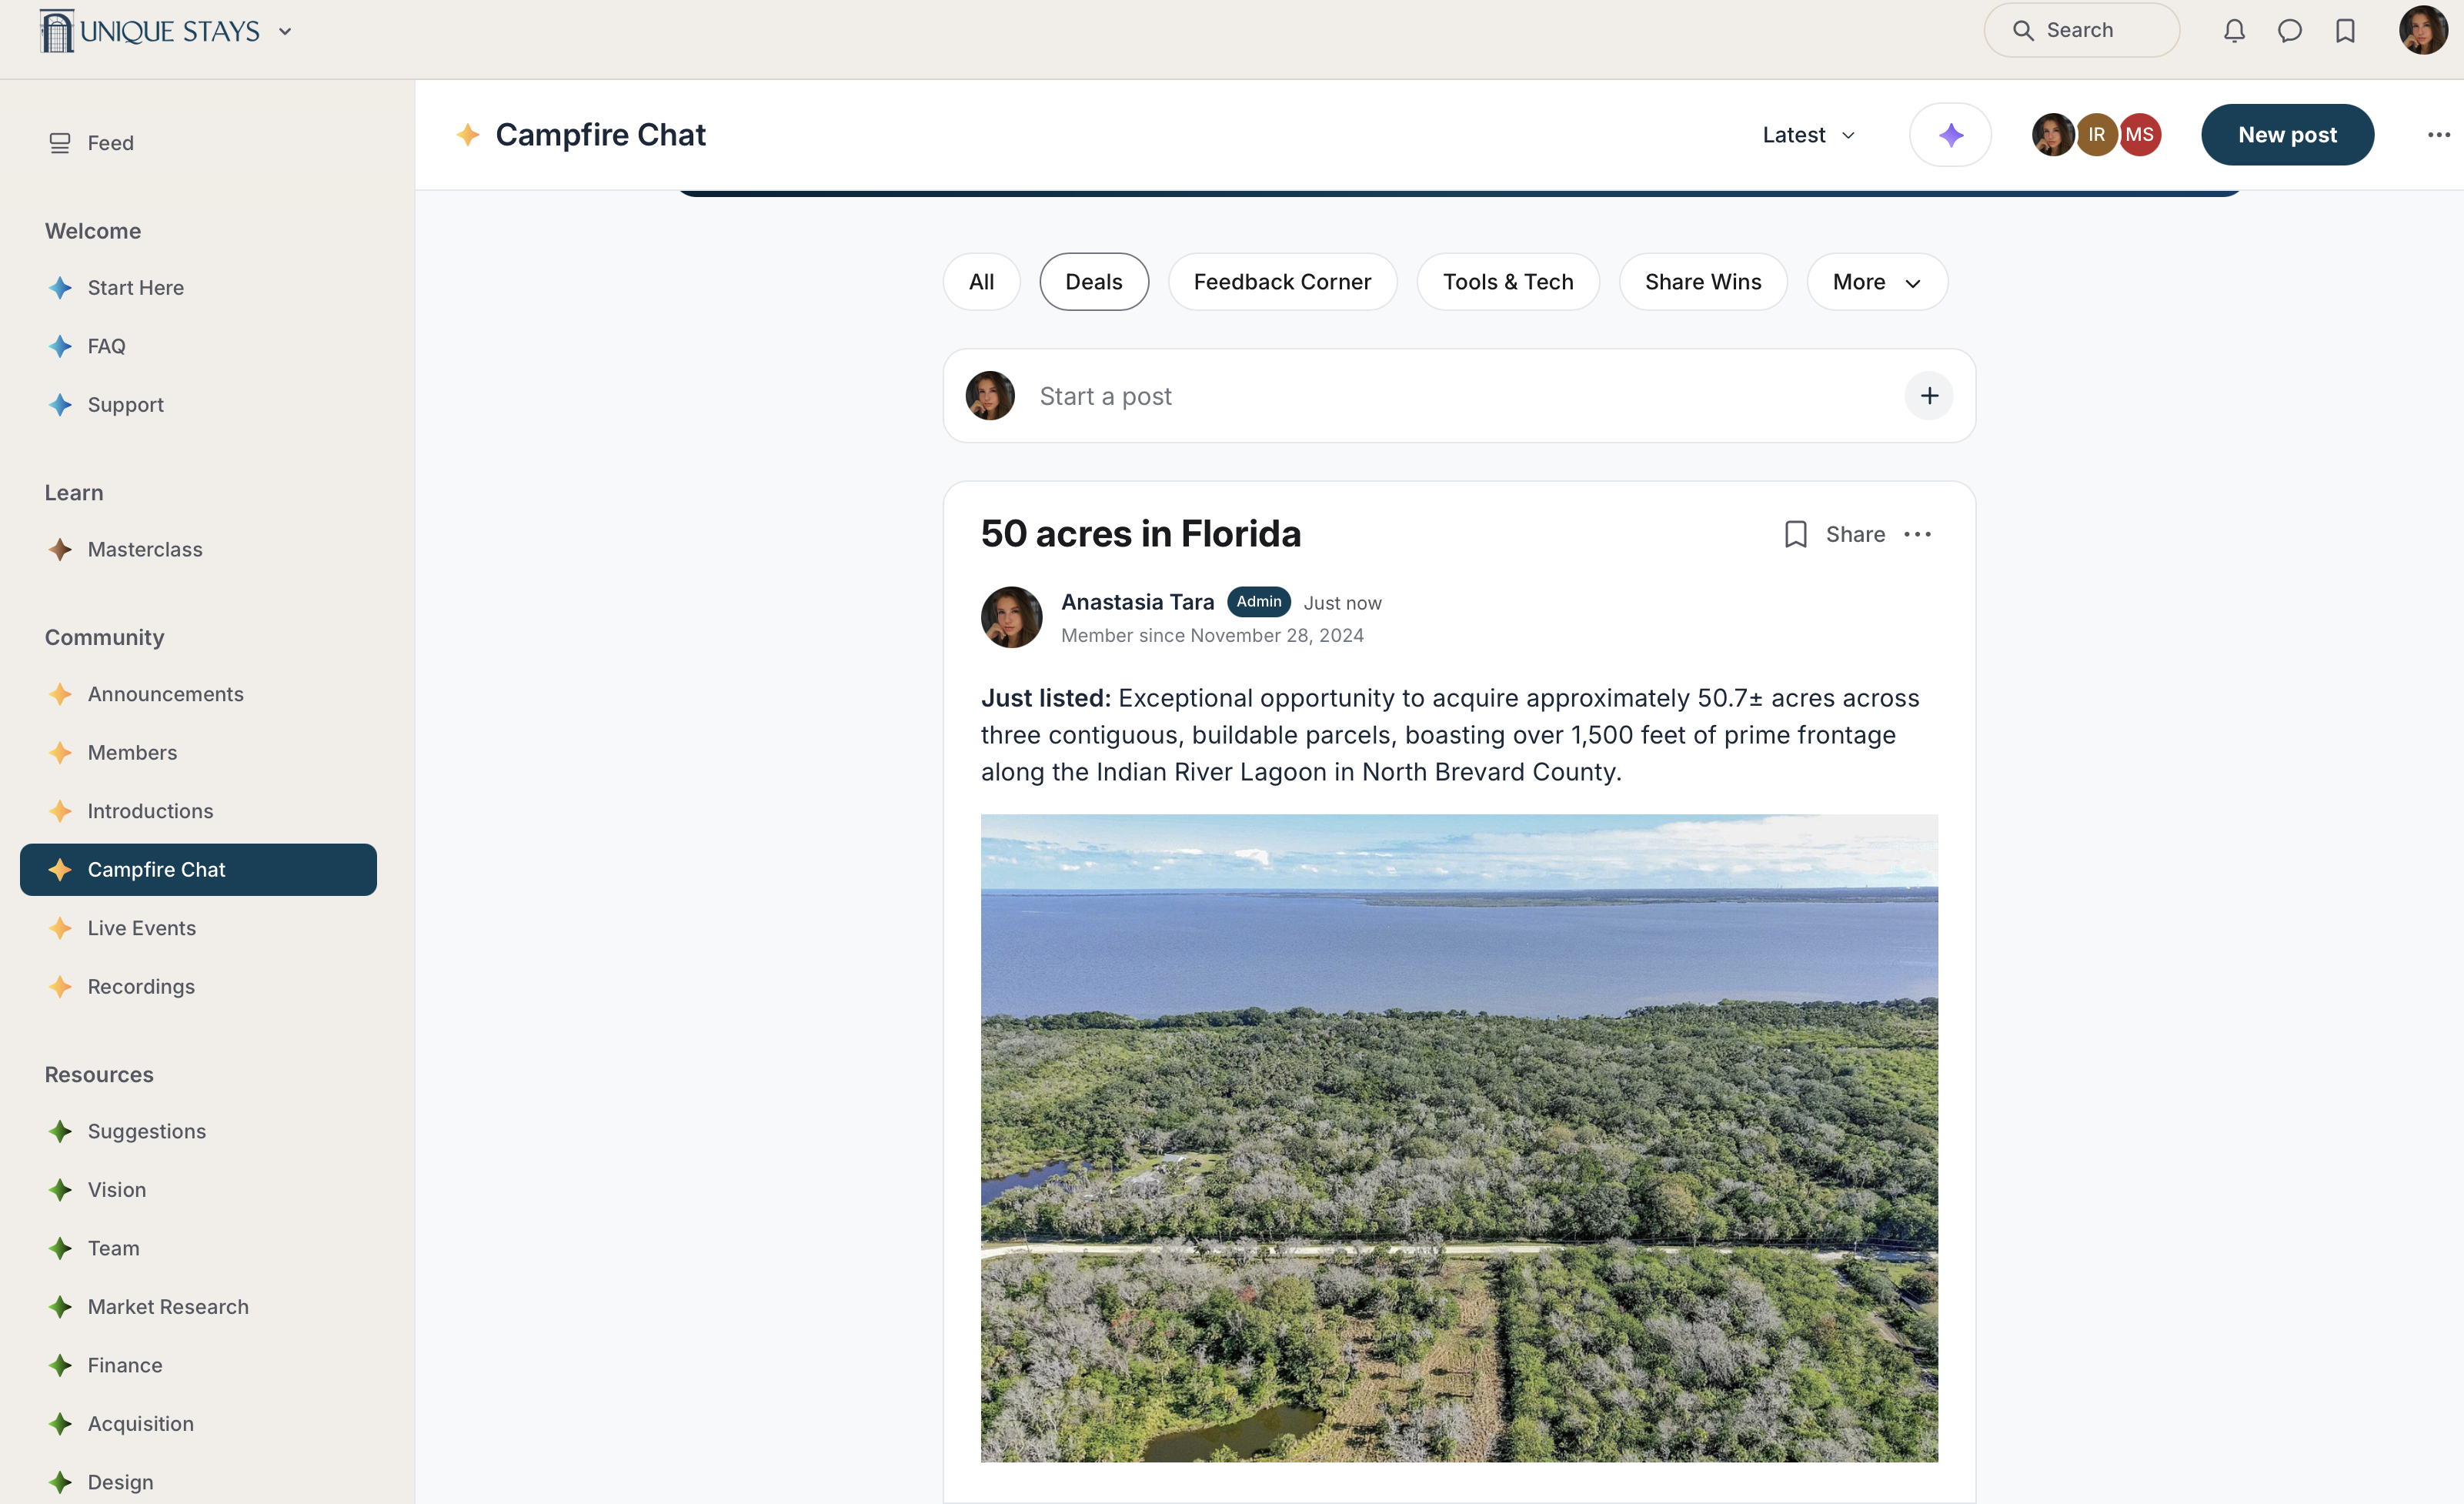Bookmark the 50 acres in Florida post
The height and width of the screenshot is (1504, 2464).
tap(1795, 534)
